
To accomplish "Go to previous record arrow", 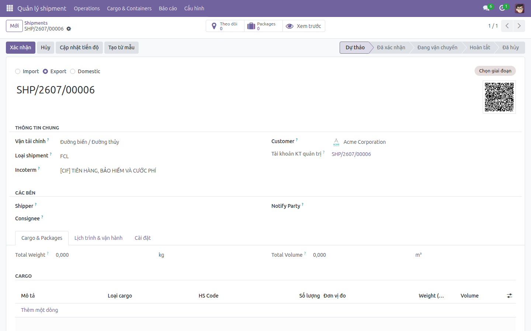I will click(507, 26).
